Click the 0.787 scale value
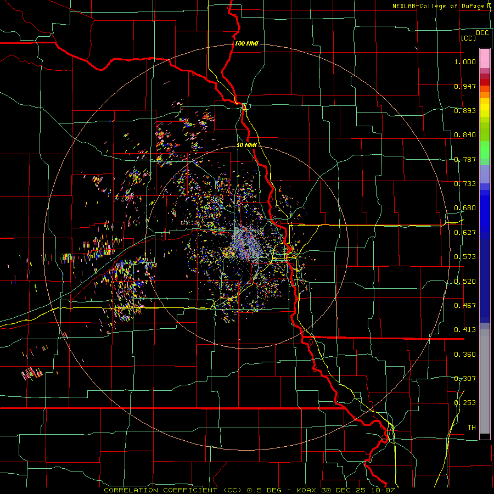This screenshot has height=494, width=494. [x=465, y=159]
